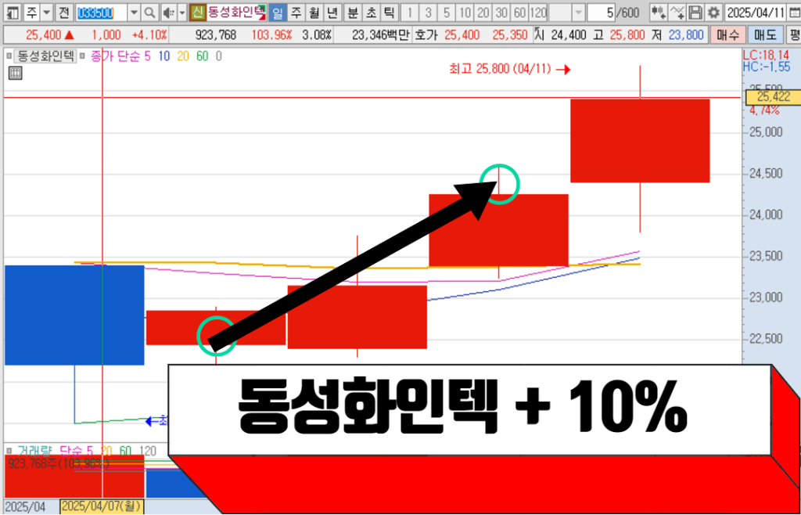This screenshot has width=801, height=515.
Task: Click the change rate +4.10%
Action: pos(149,35)
